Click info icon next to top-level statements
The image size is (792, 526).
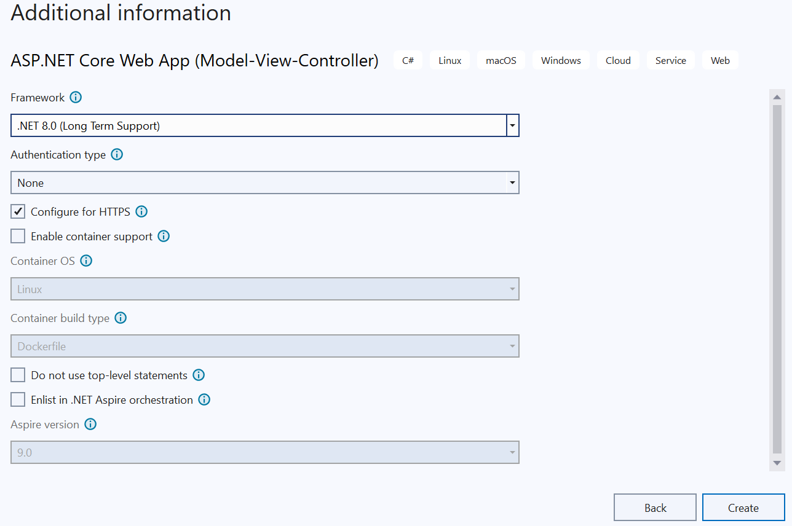[199, 375]
